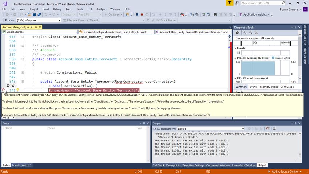Viewport: 309px width, 174px height.
Task: Zoom out on the diagnostics timeline
Action: 250,33
